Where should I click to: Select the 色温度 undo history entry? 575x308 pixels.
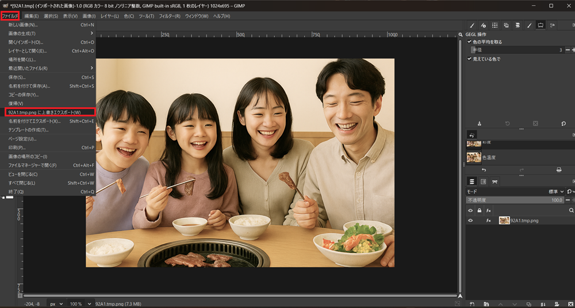pyautogui.click(x=520, y=157)
